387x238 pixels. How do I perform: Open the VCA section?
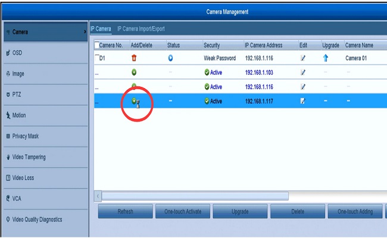click(x=46, y=199)
